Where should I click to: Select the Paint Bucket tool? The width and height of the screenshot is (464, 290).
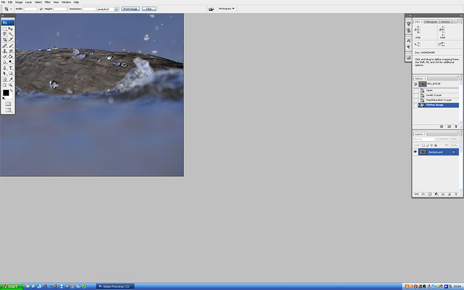tap(10, 56)
